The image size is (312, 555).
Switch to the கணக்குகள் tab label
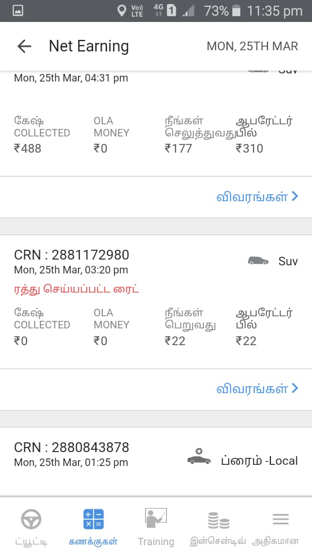94,542
